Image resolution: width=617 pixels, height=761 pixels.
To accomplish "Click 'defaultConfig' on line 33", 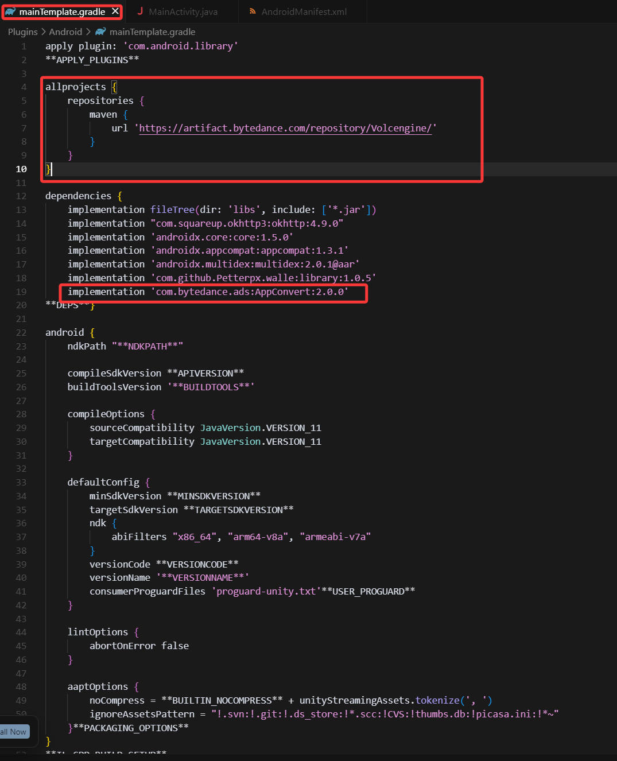I will (x=103, y=482).
